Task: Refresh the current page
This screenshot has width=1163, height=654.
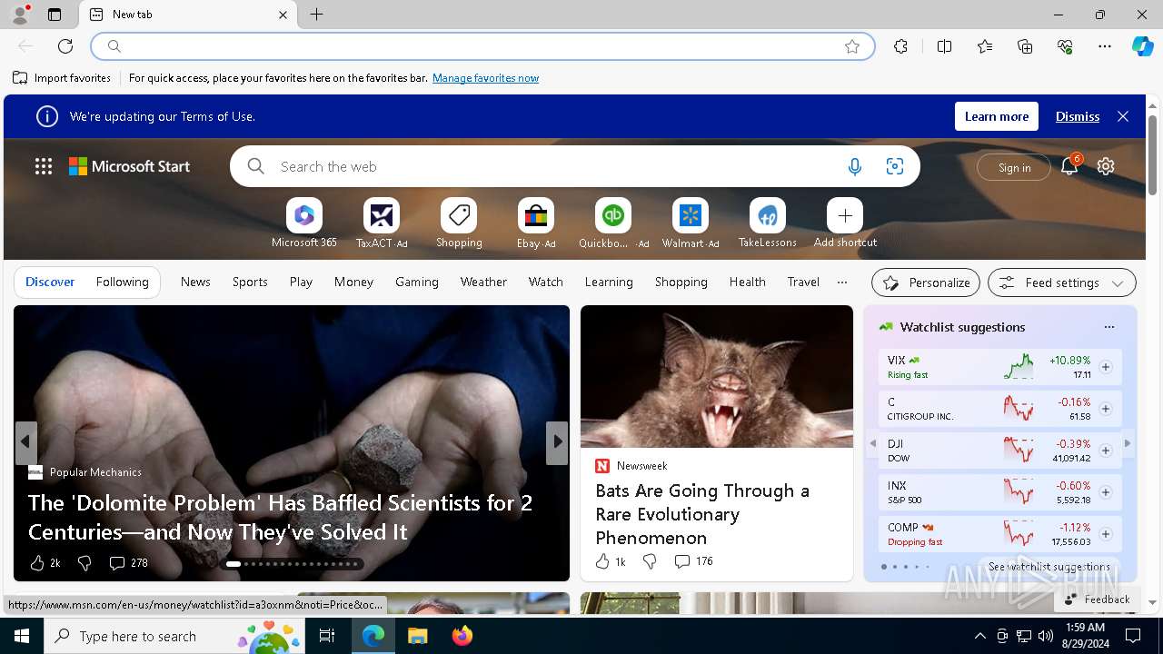Action: [65, 46]
